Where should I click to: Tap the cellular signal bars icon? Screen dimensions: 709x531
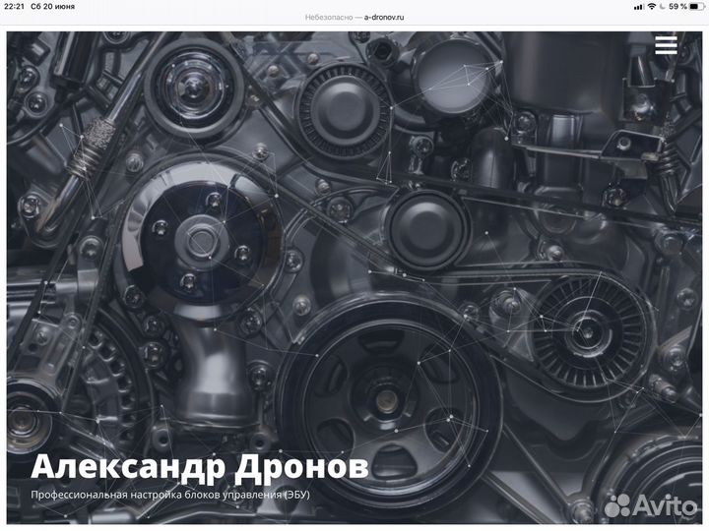pyautogui.click(x=639, y=7)
